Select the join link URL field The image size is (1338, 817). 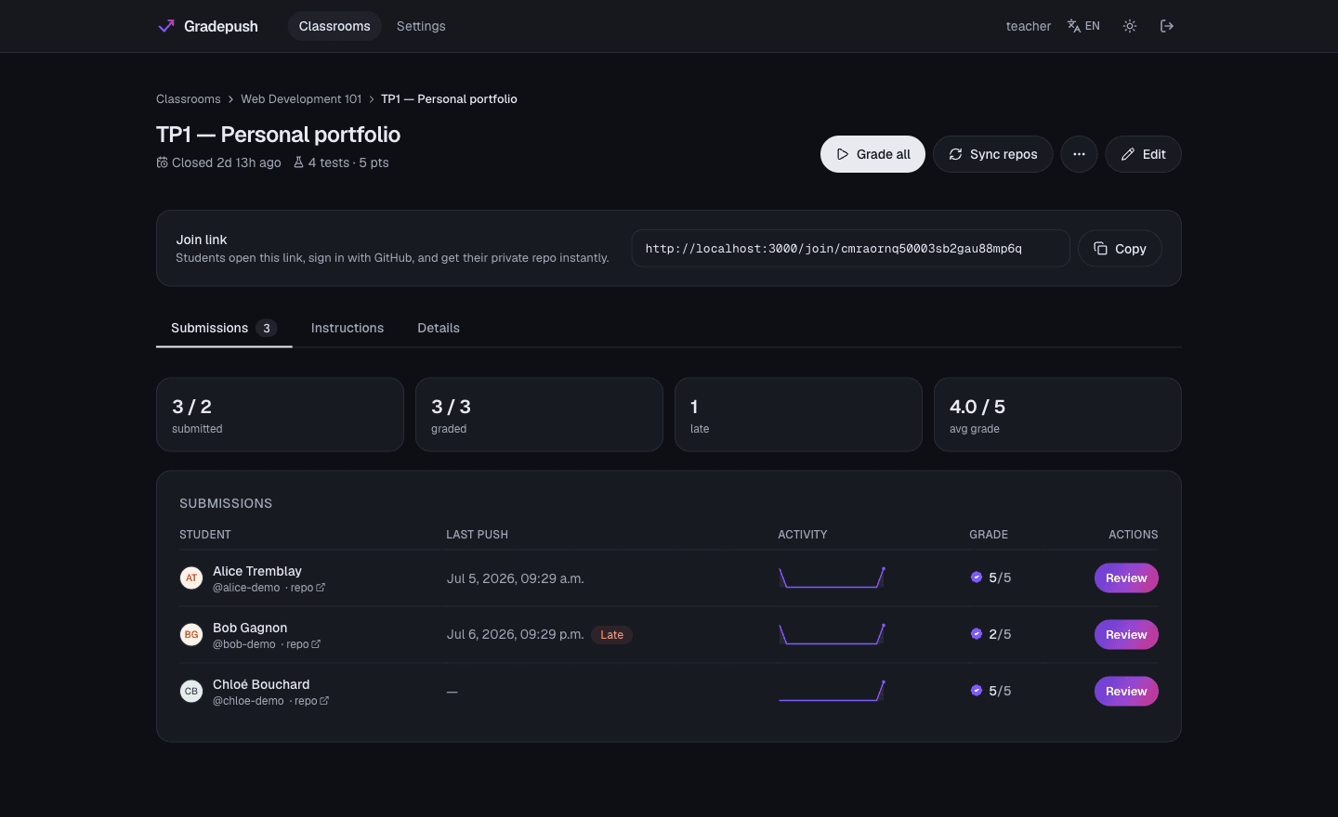click(x=850, y=248)
